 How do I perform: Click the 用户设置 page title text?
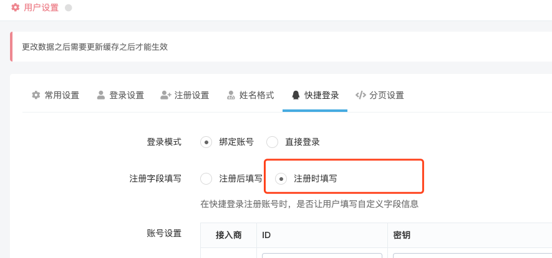point(41,7)
